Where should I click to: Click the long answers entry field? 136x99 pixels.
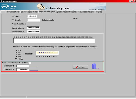click(54, 41)
